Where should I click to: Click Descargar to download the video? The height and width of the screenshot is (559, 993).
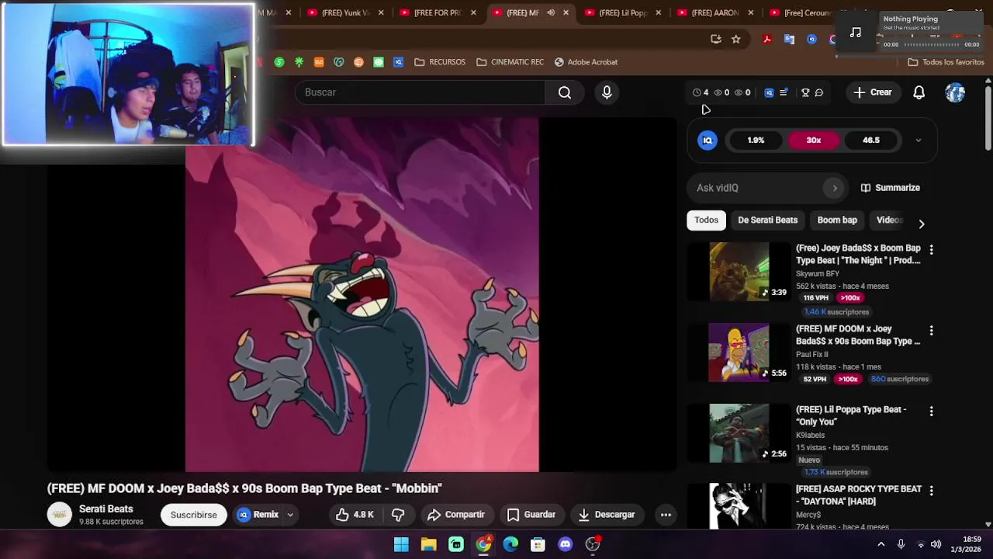(x=607, y=515)
